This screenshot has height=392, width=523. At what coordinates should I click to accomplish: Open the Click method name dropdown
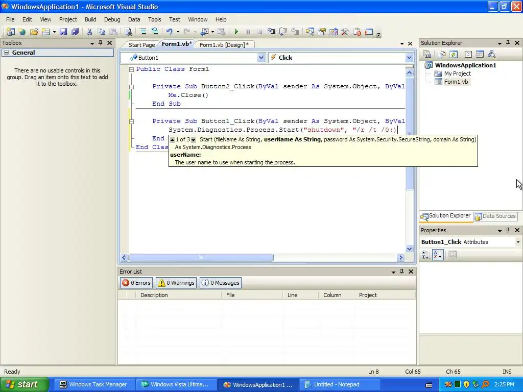[409, 58]
